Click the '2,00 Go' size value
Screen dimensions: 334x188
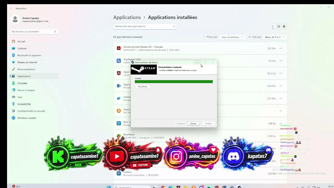271,136
